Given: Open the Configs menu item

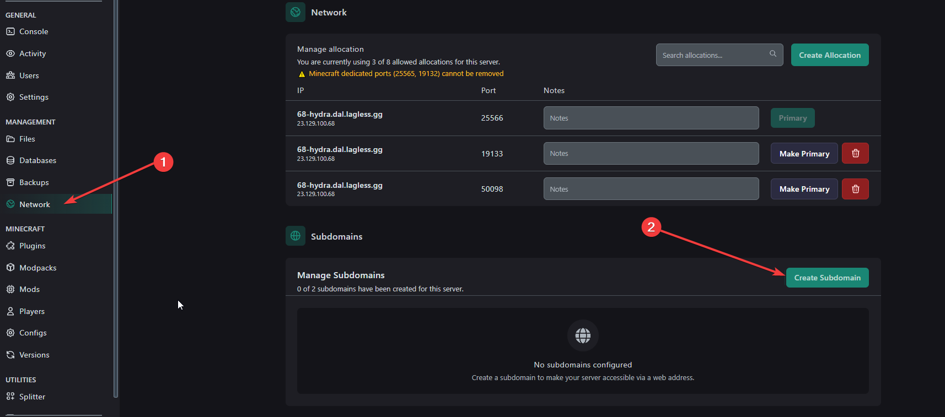Looking at the screenshot, I should click(x=33, y=333).
